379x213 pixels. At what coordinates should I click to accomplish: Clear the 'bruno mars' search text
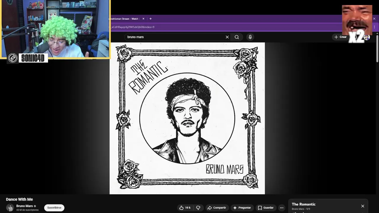click(x=227, y=37)
